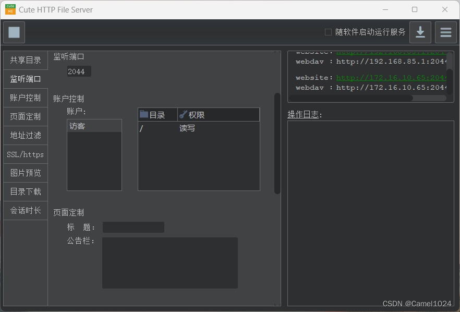Open the SSL/https tab

coord(26,154)
